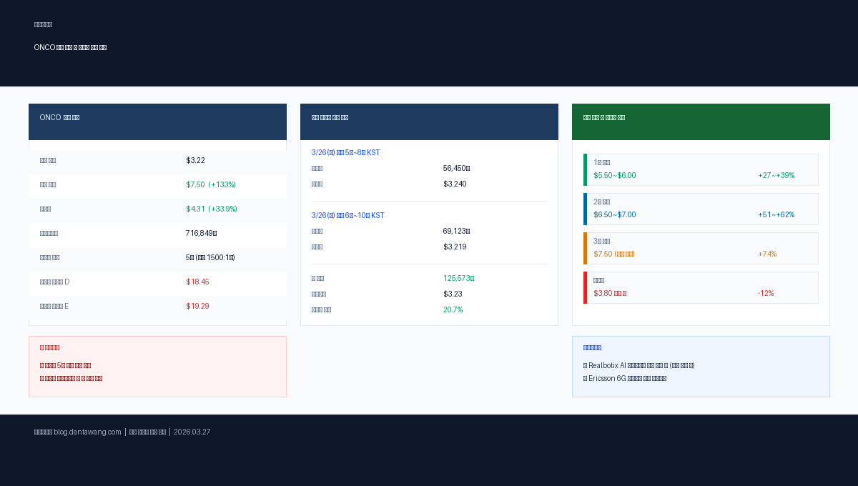The height and width of the screenshot is (486, 858).
Task: Select the red $3.80 stop-loss card
Action: point(701,287)
